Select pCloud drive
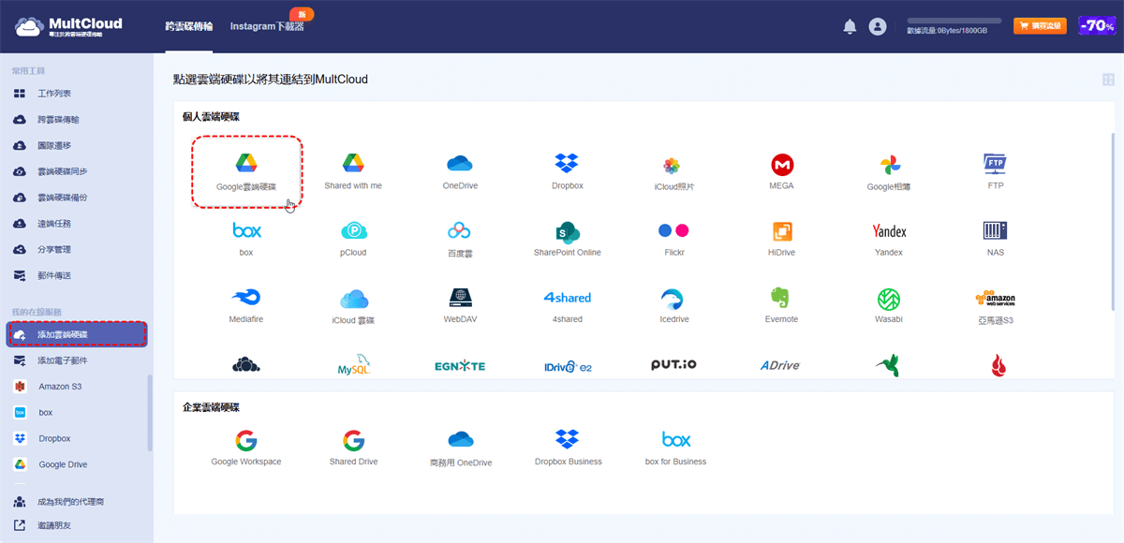The image size is (1124, 543). click(x=353, y=239)
